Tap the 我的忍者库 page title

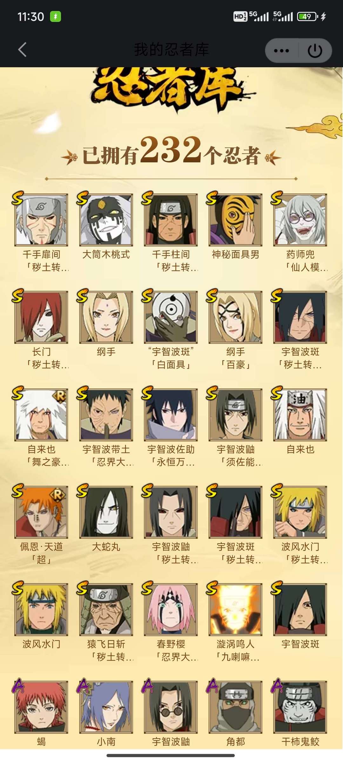tap(171, 50)
